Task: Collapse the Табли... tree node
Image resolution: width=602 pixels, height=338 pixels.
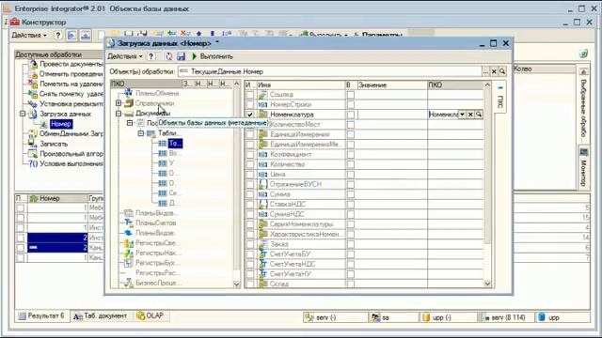Action: point(141,133)
